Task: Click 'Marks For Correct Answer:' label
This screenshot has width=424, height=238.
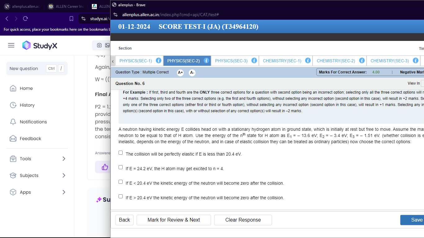Action: click(343, 72)
